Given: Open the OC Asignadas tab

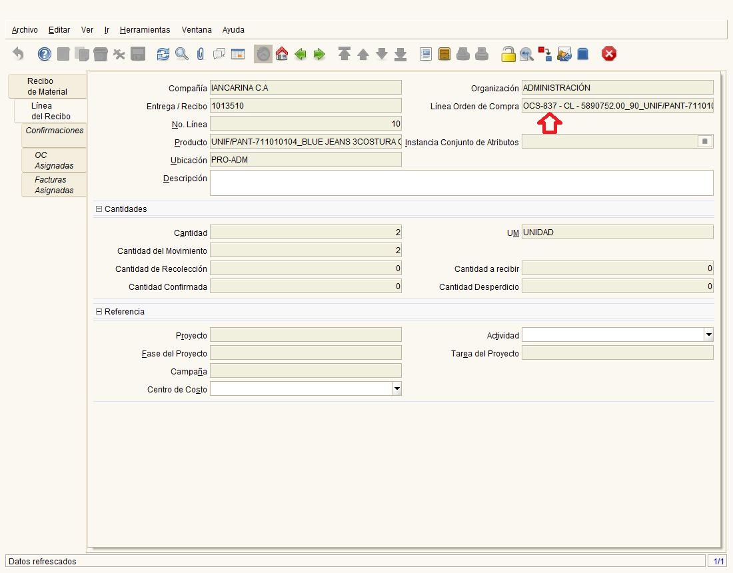Looking at the screenshot, I should (x=54, y=160).
